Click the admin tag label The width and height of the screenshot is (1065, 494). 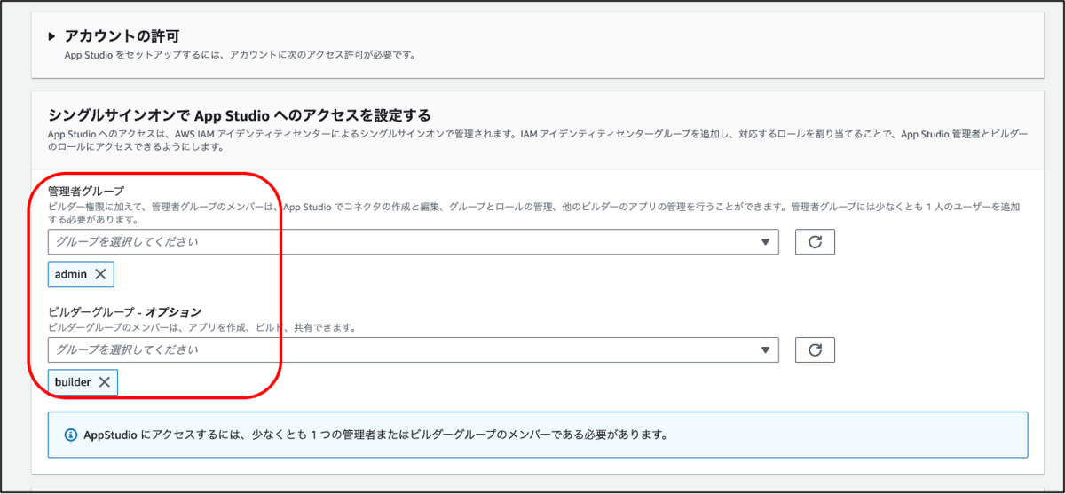pos(71,274)
